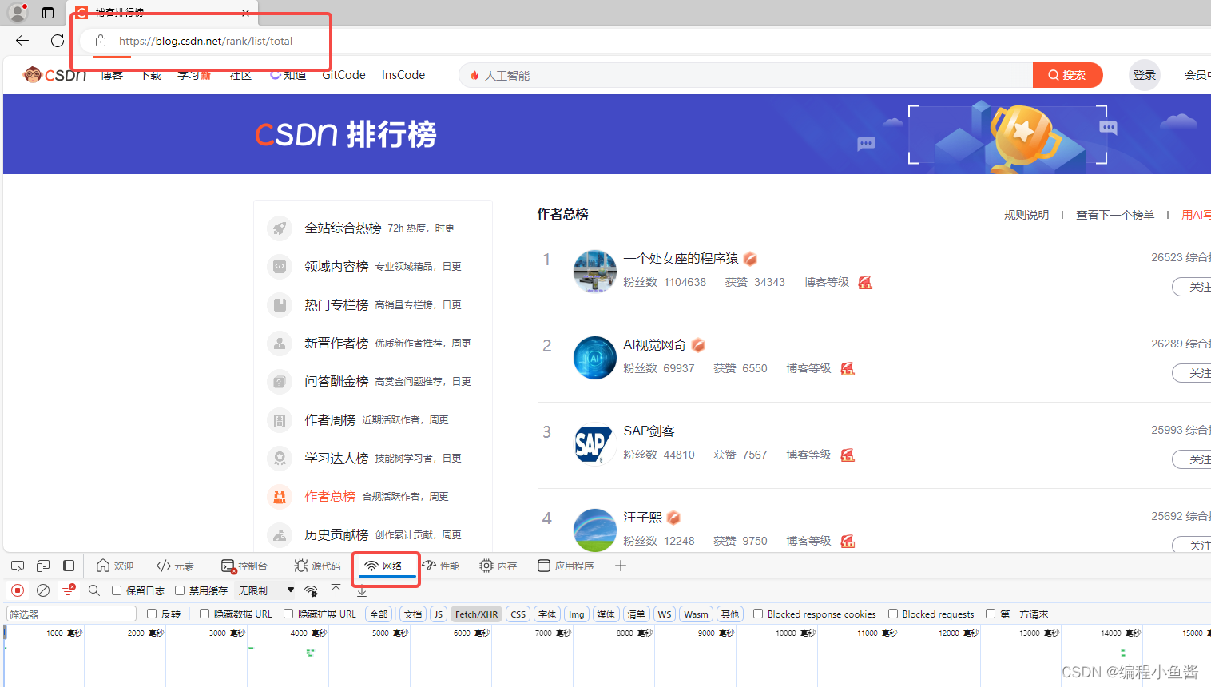Open the 无限制 throttling dropdown
1211x687 pixels.
click(266, 590)
